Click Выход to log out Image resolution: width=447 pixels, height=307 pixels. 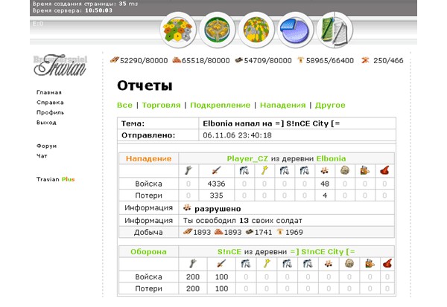click(46, 123)
